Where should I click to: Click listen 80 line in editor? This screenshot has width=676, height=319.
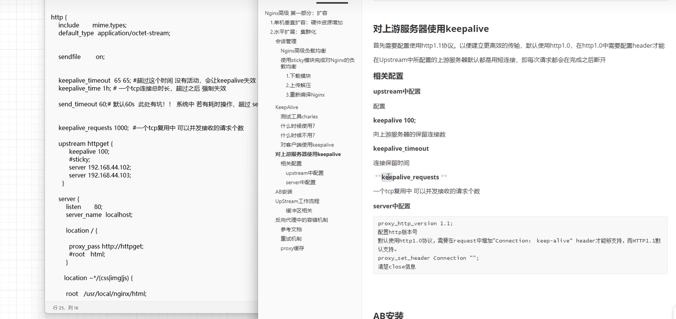[84, 207]
